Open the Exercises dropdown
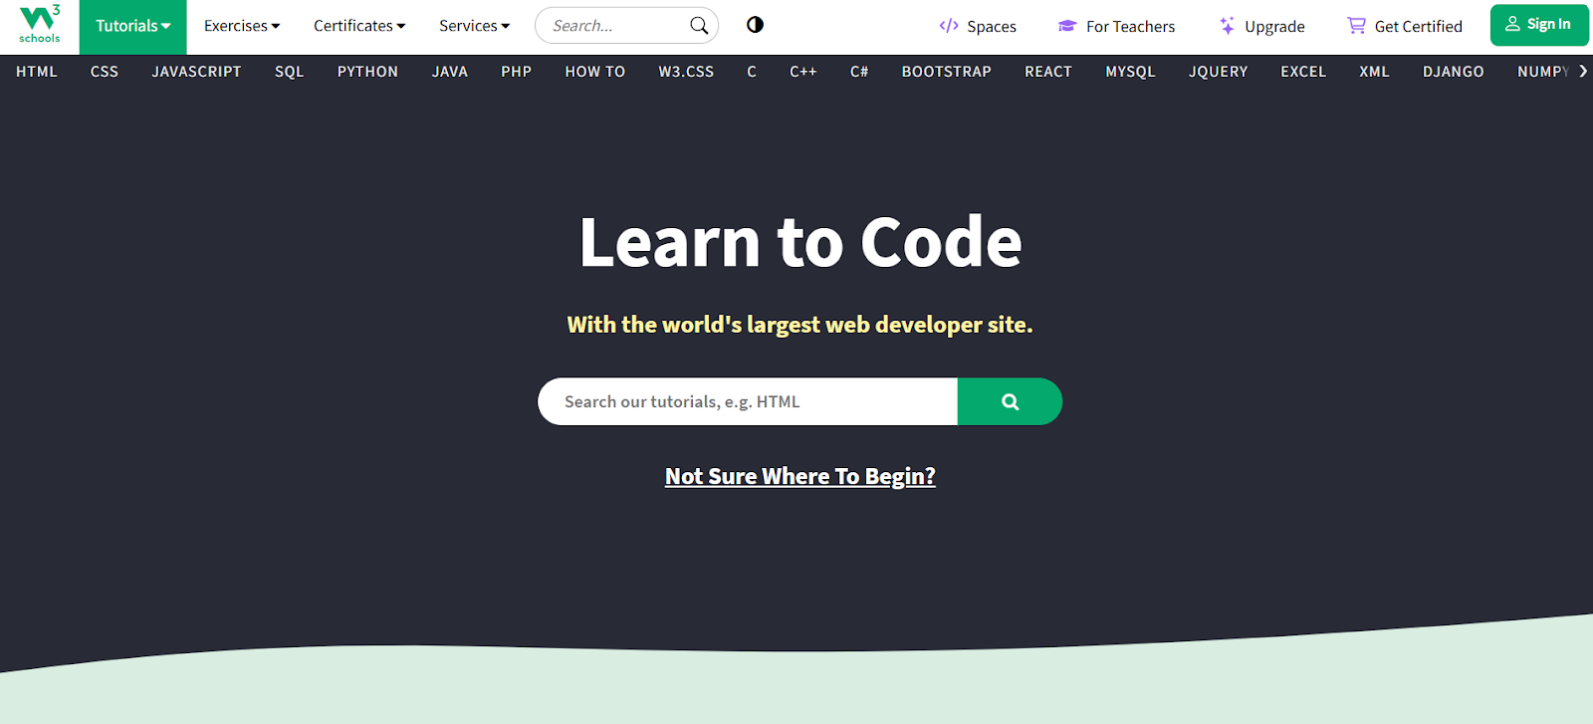 point(242,26)
